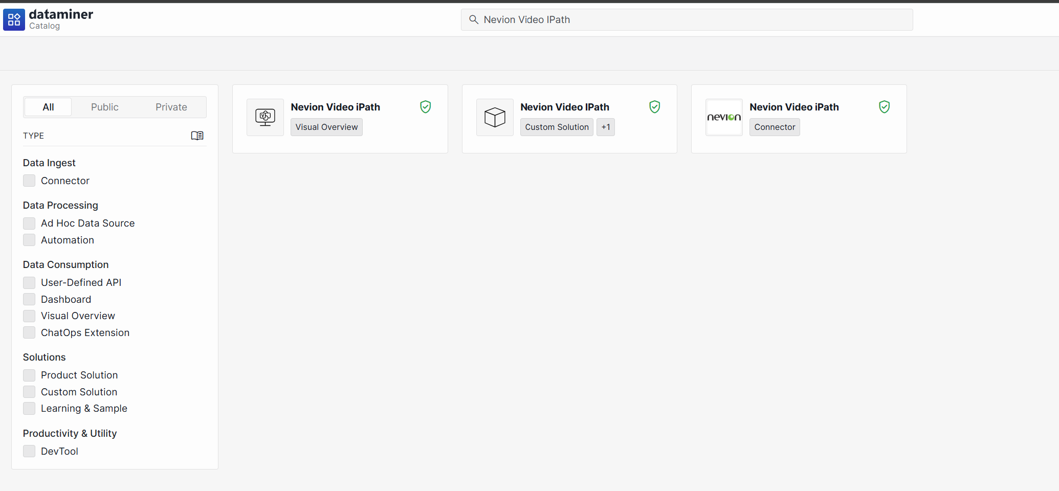
Task: Switch to the Private tab
Action: point(171,107)
